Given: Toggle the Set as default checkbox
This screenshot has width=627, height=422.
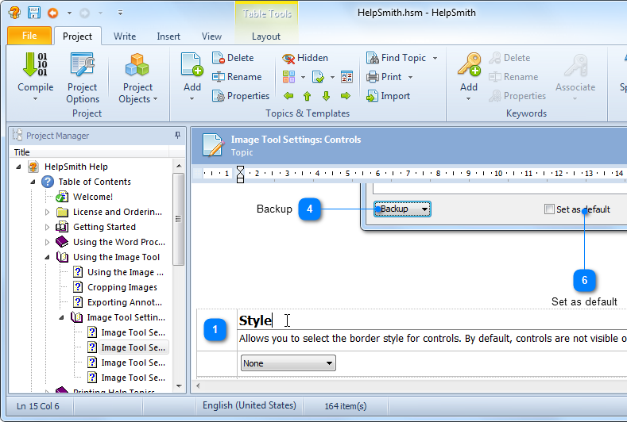Looking at the screenshot, I should point(549,209).
